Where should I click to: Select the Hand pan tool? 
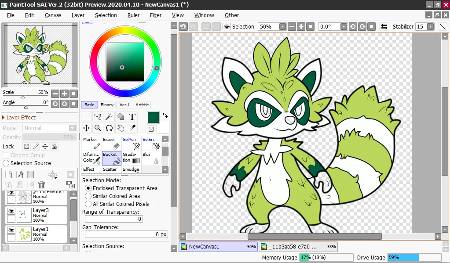tap(121, 128)
